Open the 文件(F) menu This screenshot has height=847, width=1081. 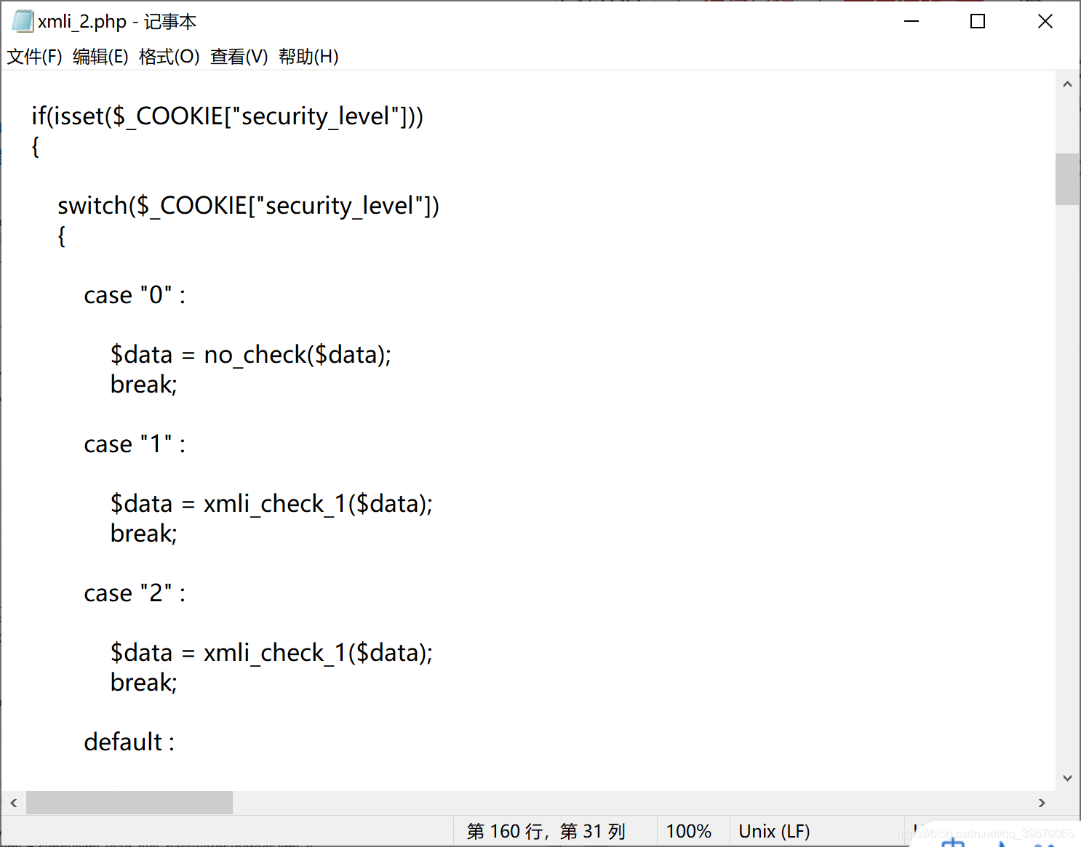click(34, 57)
